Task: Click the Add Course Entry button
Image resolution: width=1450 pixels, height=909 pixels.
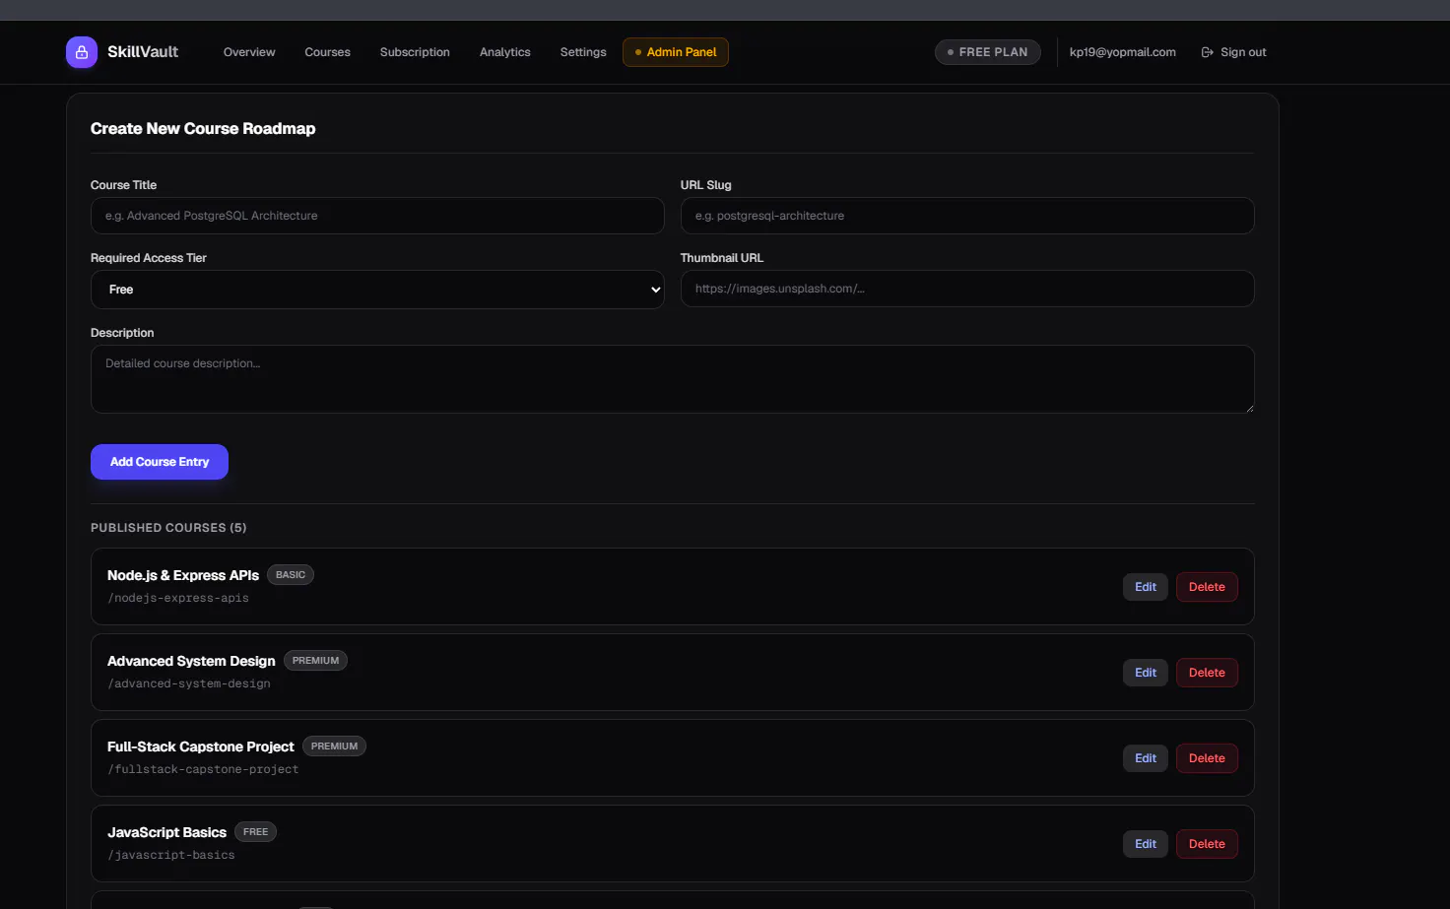Action: pos(160,462)
